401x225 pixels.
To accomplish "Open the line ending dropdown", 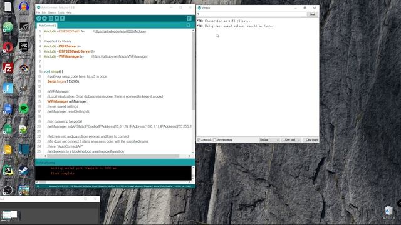I will coord(269,140).
